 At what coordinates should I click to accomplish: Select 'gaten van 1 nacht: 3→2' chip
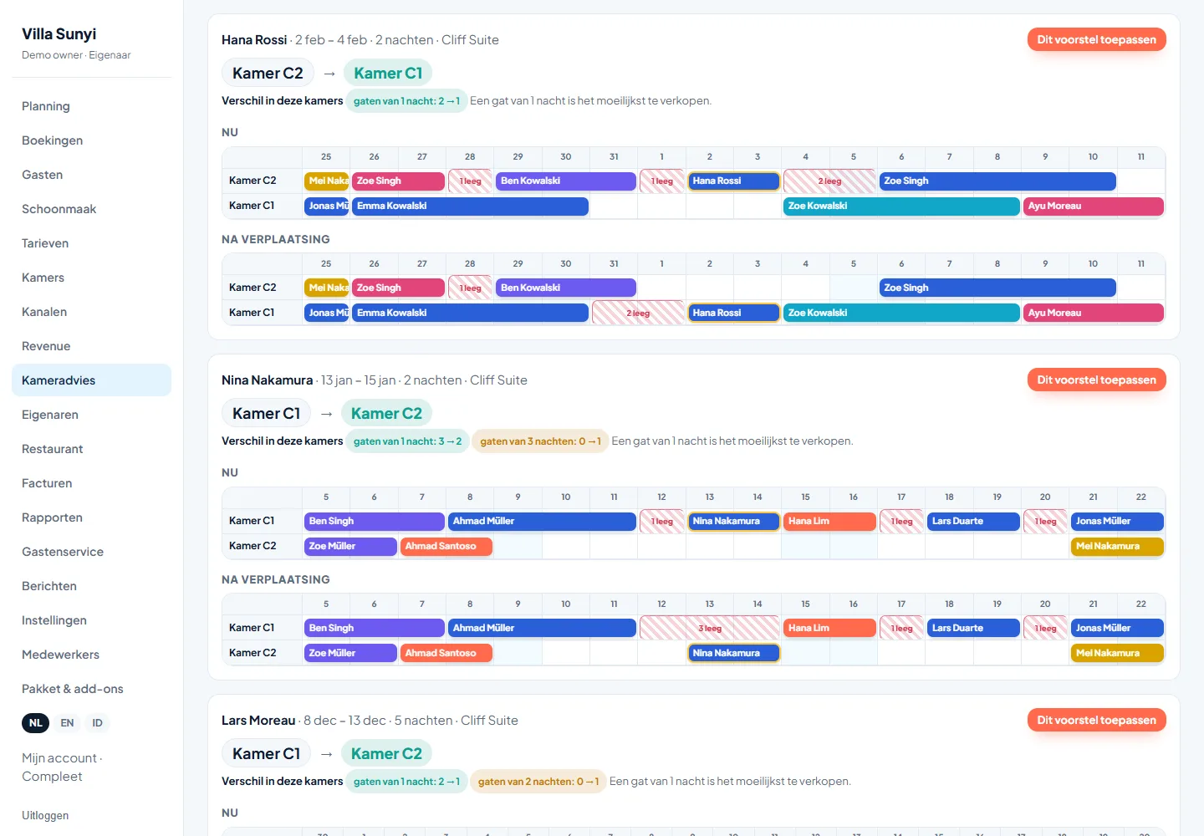[x=407, y=441]
